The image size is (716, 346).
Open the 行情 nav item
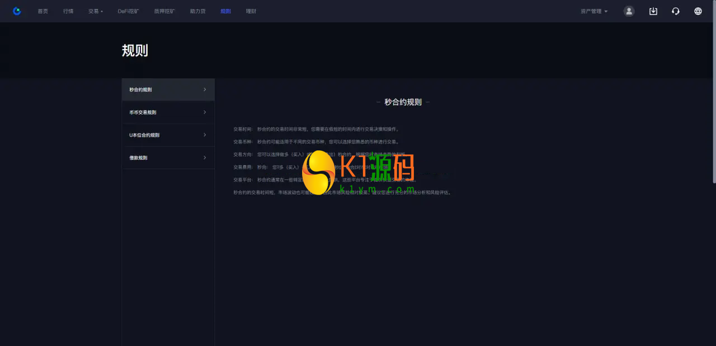tap(68, 11)
